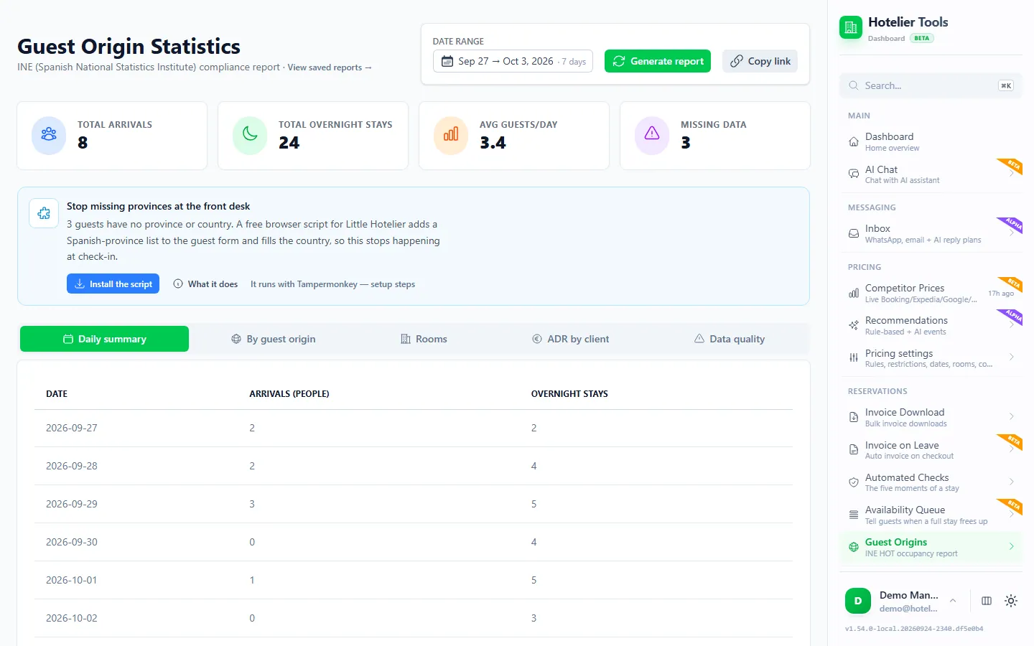Click the Inbox tray icon

[854, 233]
